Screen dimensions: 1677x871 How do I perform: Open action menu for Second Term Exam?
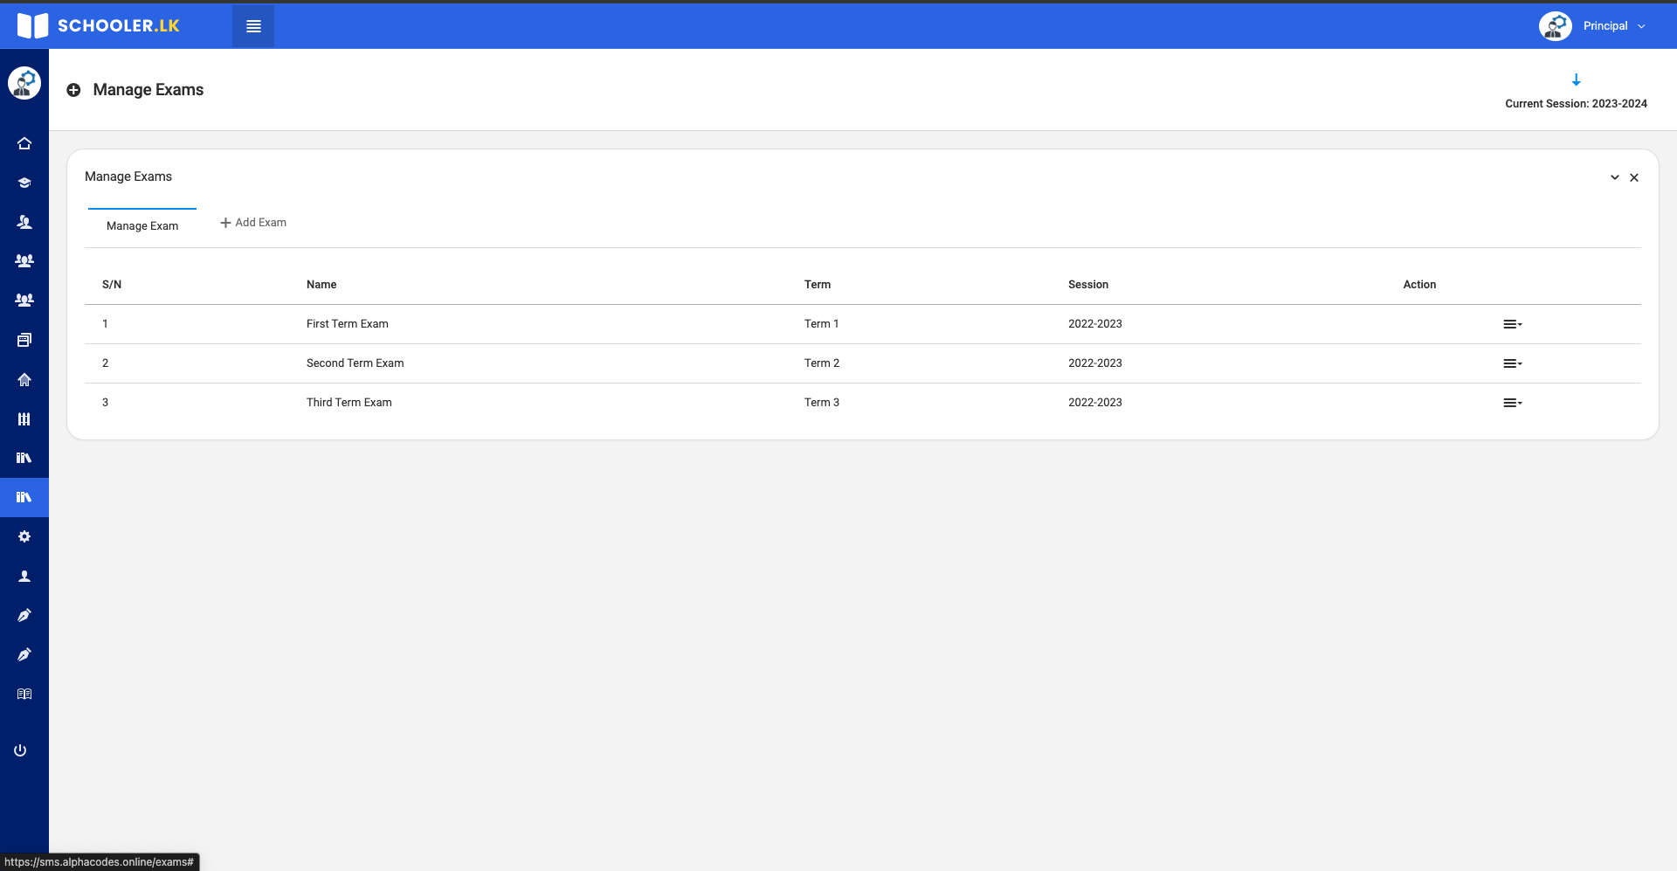point(1512,363)
